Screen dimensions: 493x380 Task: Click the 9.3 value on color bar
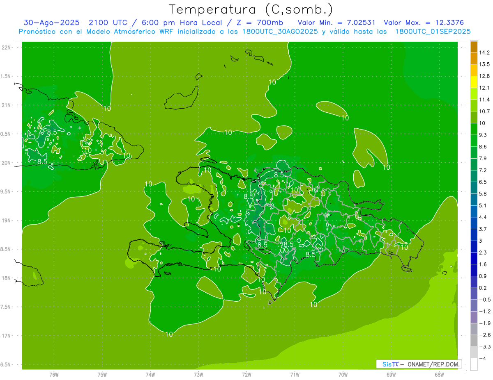(483, 134)
